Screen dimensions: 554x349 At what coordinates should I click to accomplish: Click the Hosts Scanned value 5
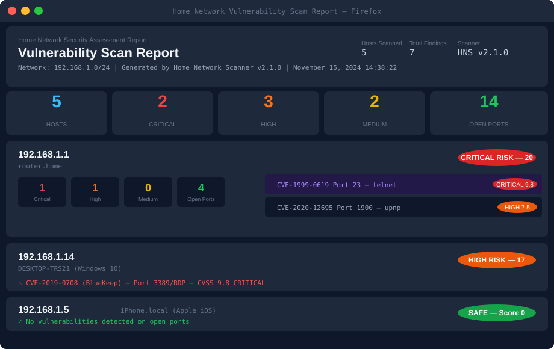click(364, 52)
